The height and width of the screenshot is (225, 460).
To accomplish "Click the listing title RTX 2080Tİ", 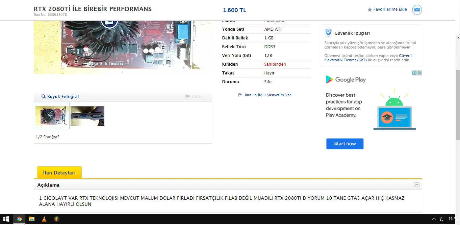I will point(93,9).
